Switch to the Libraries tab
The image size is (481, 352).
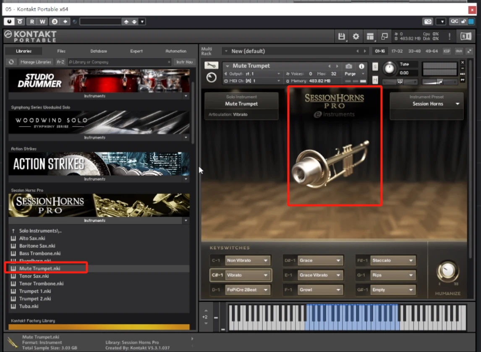point(24,51)
